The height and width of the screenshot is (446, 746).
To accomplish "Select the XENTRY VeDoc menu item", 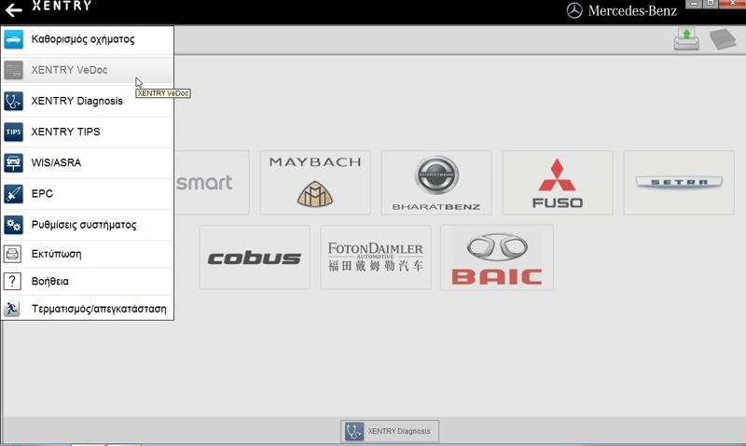I will tap(88, 70).
